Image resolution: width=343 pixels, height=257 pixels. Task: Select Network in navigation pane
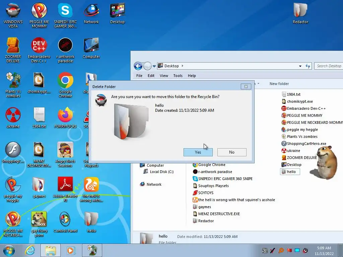point(150,184)
